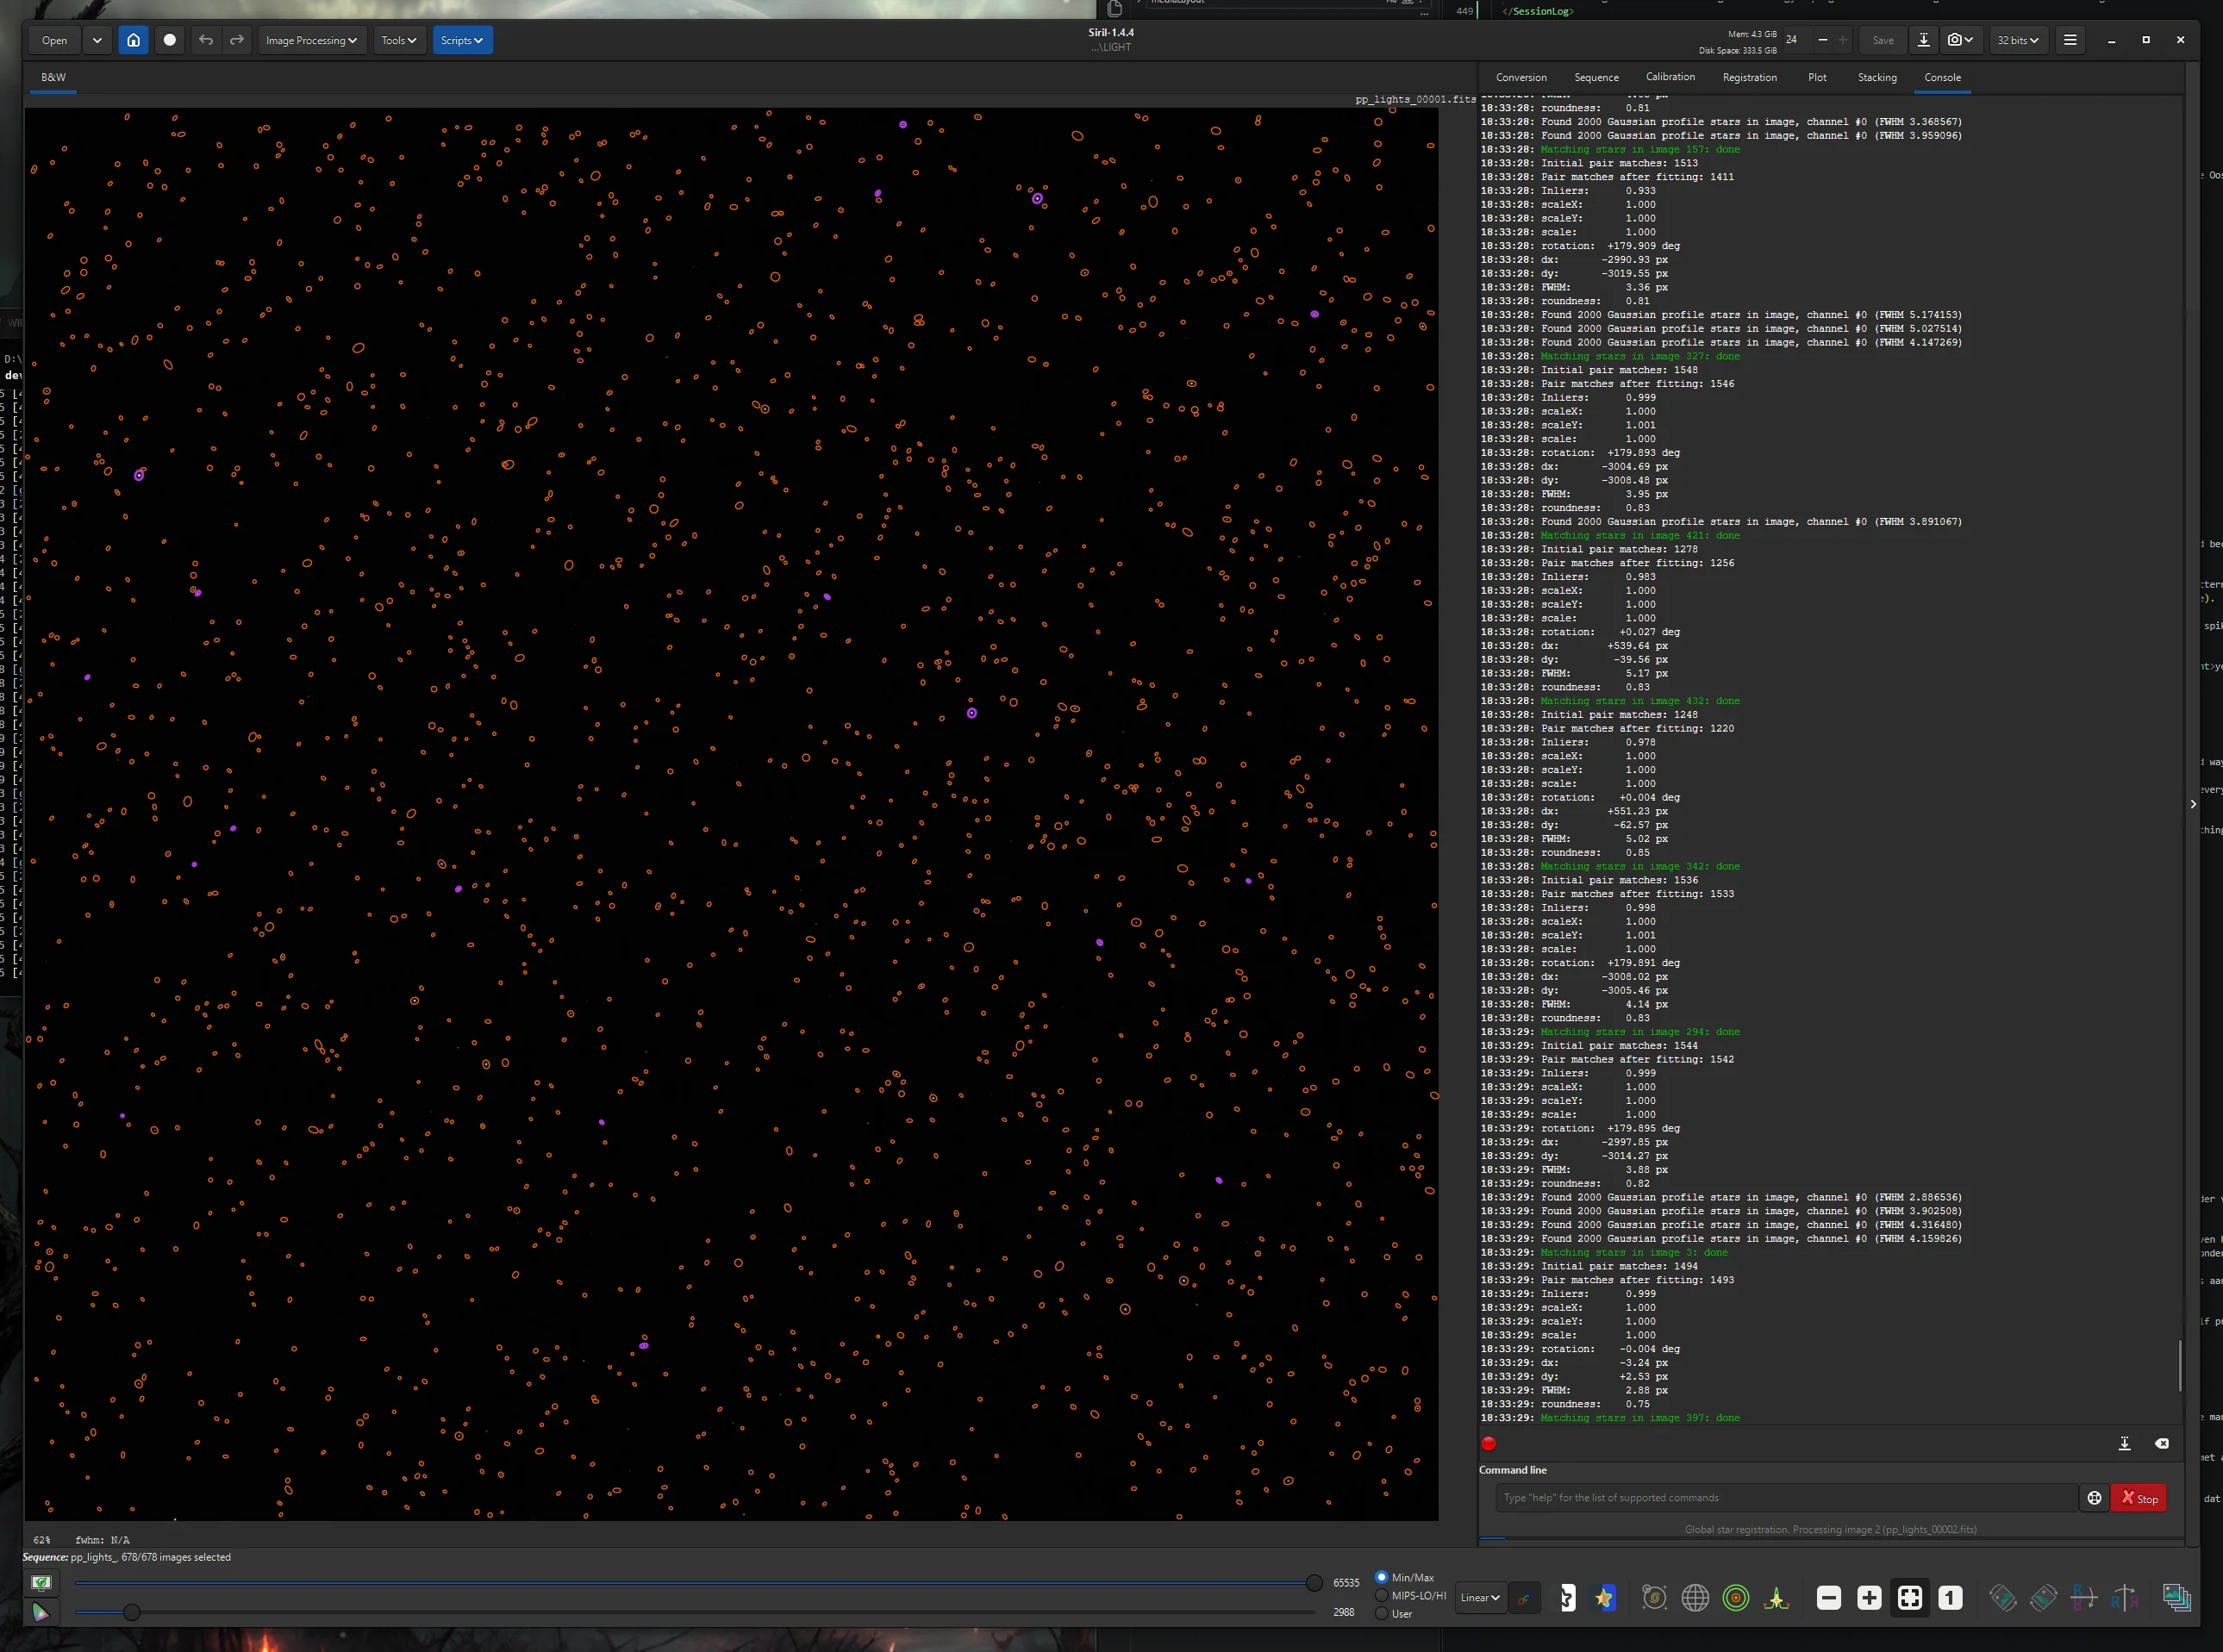Zoom out with minus icon
2223x1652 pixels.
point(1829,1598)
